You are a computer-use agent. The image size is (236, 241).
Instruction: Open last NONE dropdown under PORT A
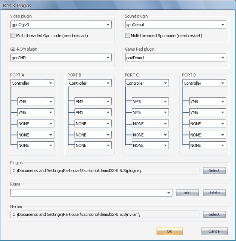[36, 145]
